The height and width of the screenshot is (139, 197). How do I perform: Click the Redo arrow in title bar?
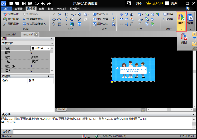tap(49, 4)
